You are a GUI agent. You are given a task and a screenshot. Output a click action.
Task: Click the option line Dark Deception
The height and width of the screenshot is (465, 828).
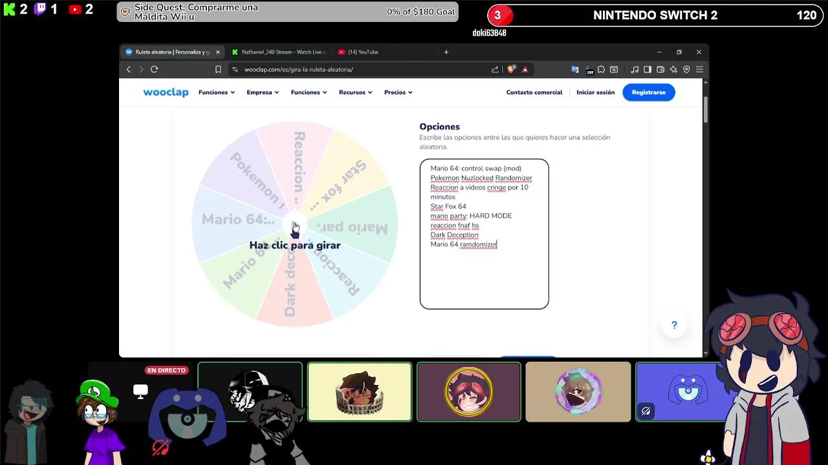click(x=455, y=235)
